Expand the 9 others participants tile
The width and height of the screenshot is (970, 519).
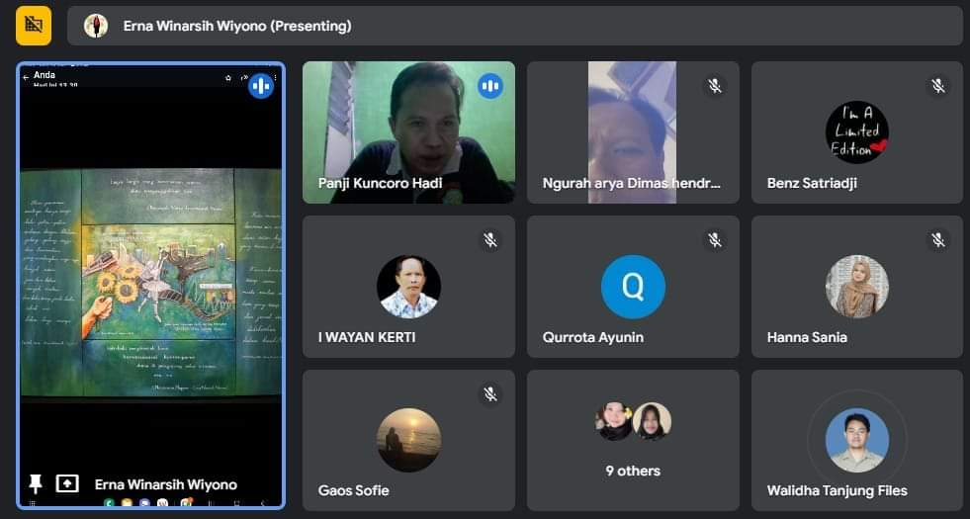[x=633, y=440]
